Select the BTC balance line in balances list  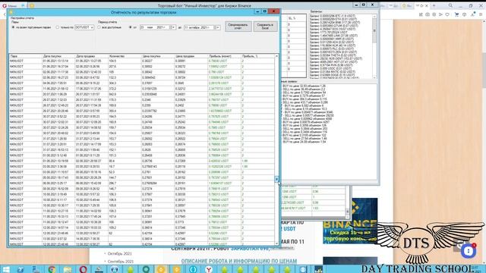click(333, 15)
